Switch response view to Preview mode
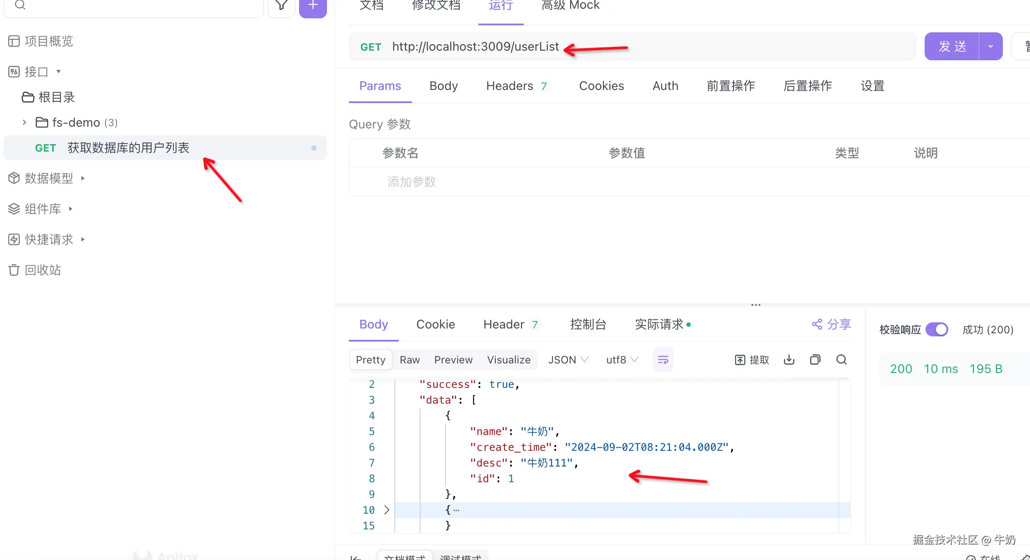The width and height of the screenshot is (1030, 560). 453,360
